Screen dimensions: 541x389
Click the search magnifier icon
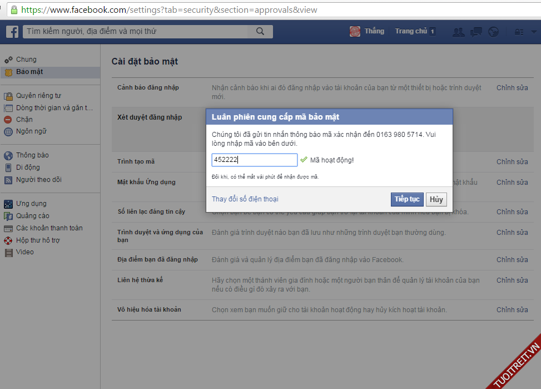[260, 32]
